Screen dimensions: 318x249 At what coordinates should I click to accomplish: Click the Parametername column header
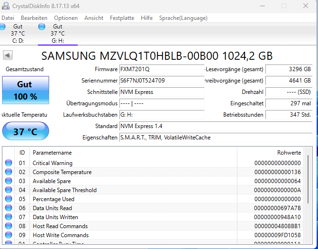tap(133, 153)
